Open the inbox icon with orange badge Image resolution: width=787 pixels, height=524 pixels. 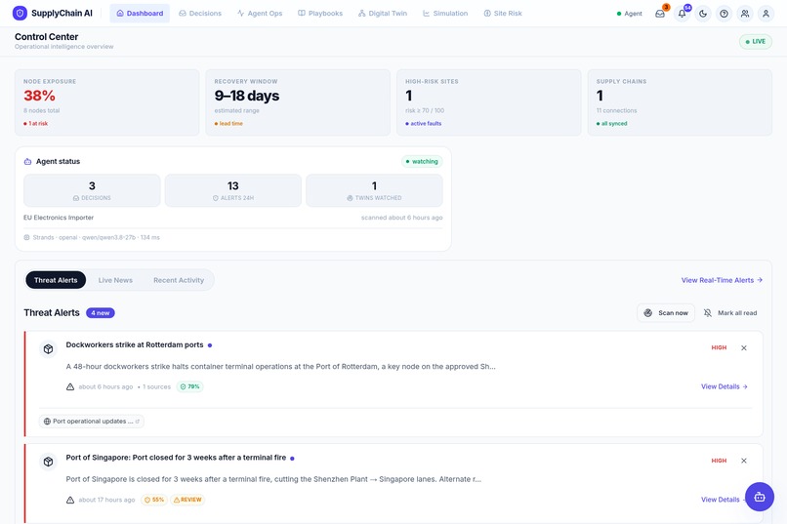click(x=660, y=14)
